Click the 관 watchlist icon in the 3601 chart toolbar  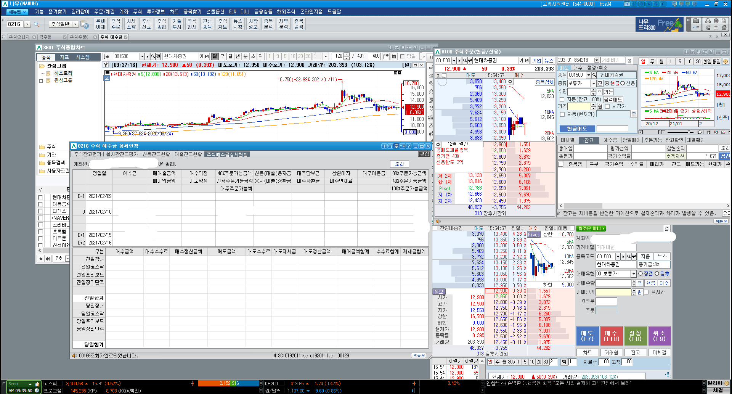click(x=158, y=56)
